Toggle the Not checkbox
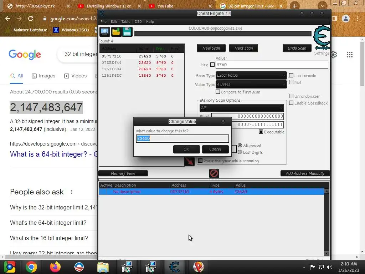Screen dimensions: 365x274 click(x=291, y=82)
